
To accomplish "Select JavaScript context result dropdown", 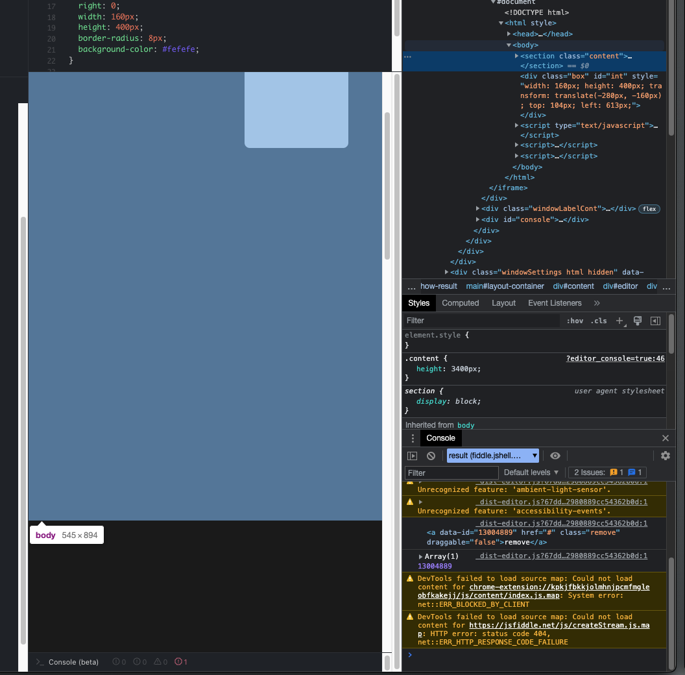I will tap(493, 456).
